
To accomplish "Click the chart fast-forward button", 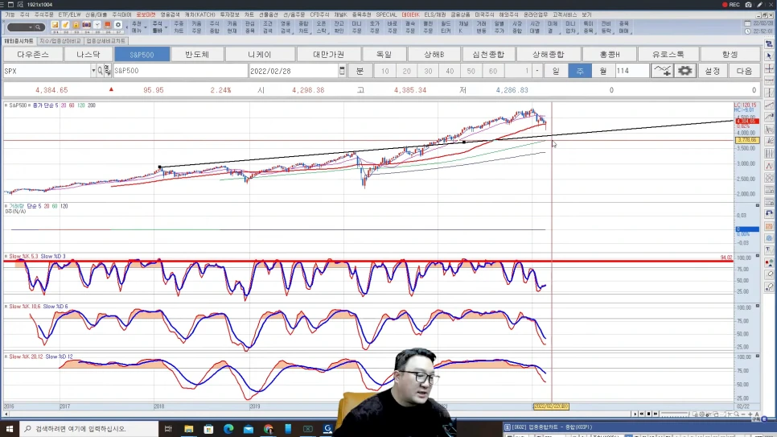I will (x=656, y=414).
